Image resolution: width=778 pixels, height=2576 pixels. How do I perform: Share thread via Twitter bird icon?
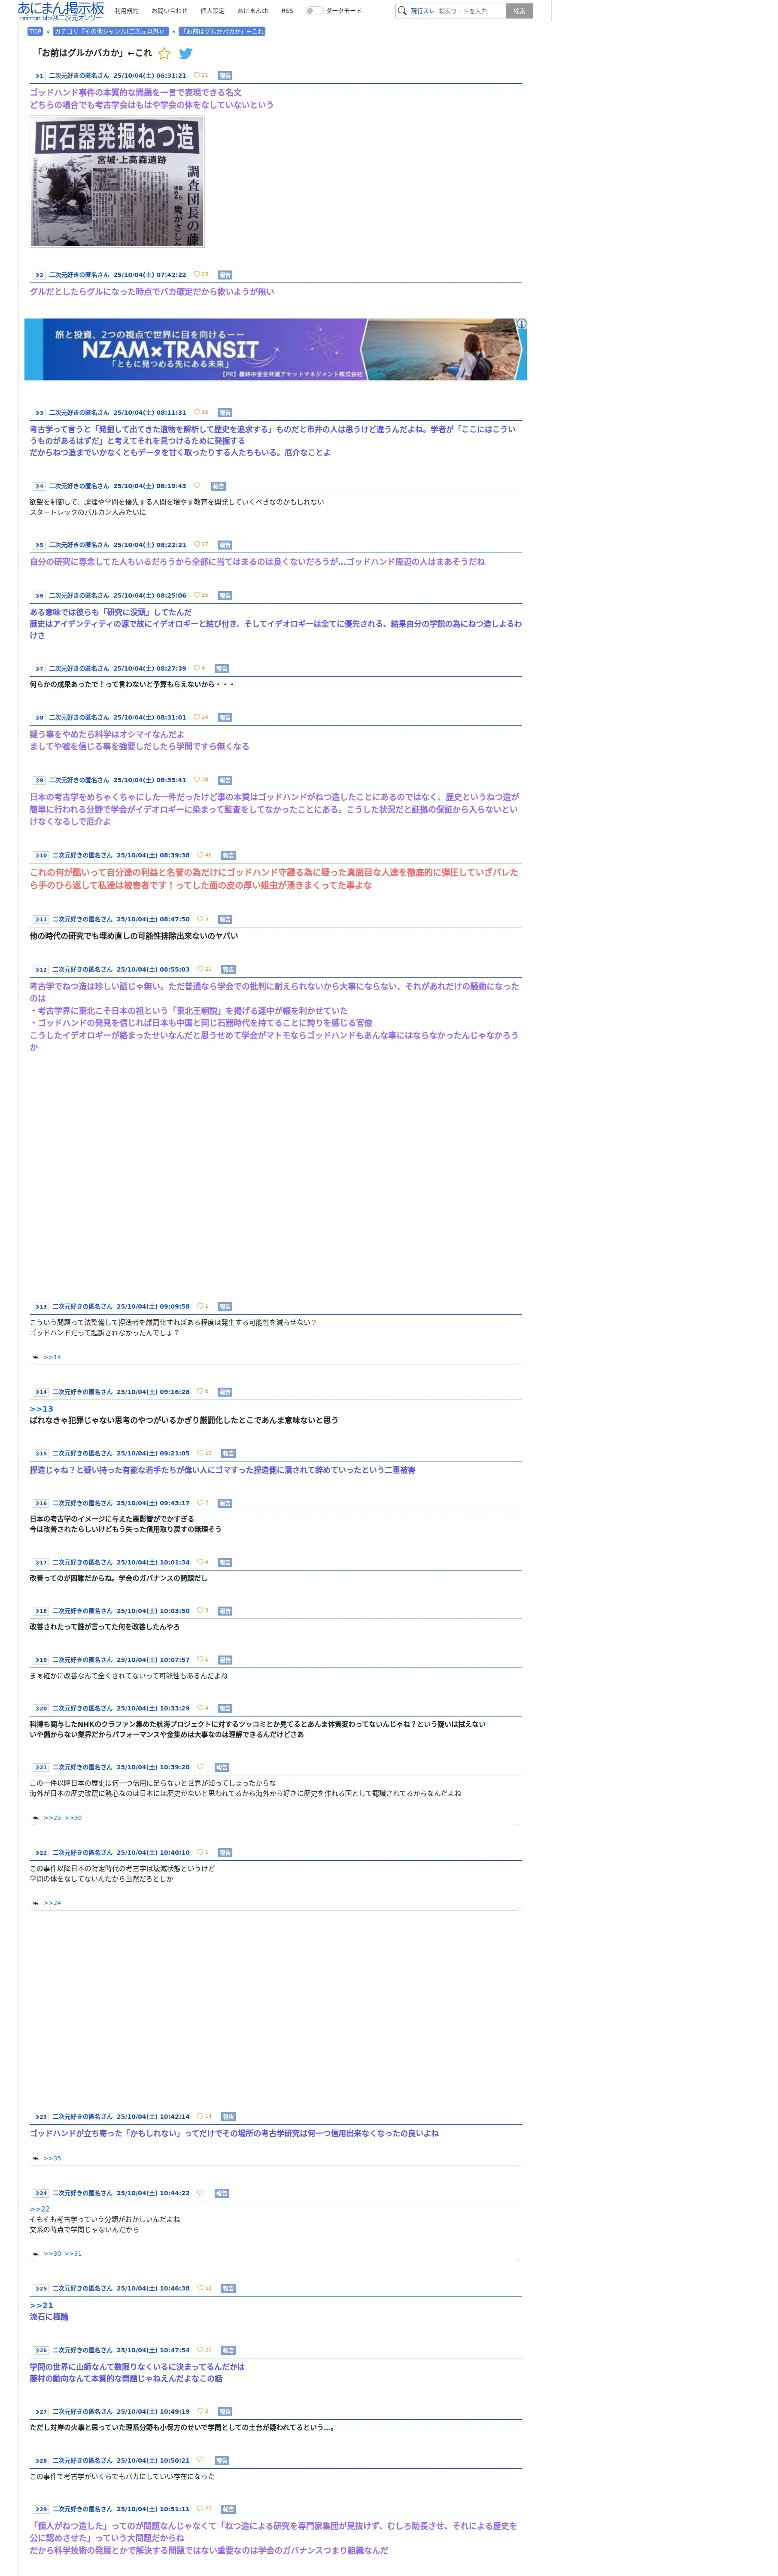[185, 53]
